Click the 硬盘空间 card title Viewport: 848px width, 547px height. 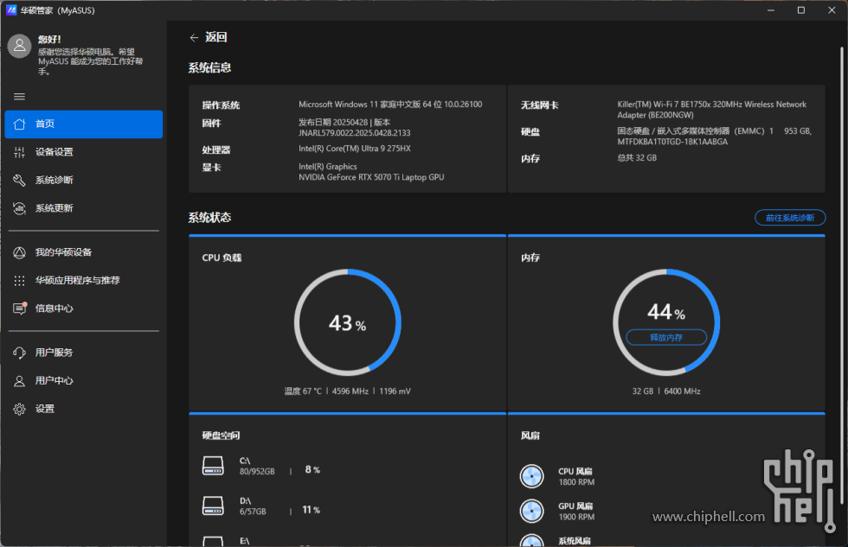tap(222, 436)
